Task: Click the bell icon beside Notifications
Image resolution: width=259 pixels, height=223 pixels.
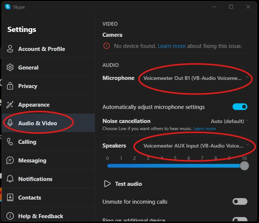Action: pos(10,179)
